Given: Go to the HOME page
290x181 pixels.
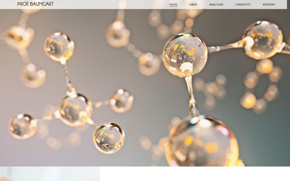Looking at the screenshot, I should point(173,4).
